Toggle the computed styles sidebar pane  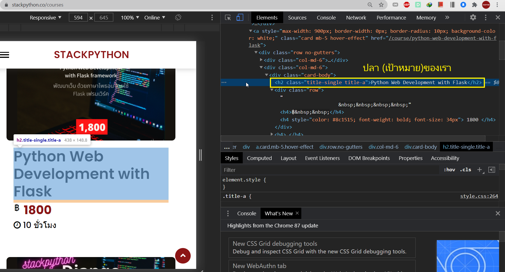492,170
